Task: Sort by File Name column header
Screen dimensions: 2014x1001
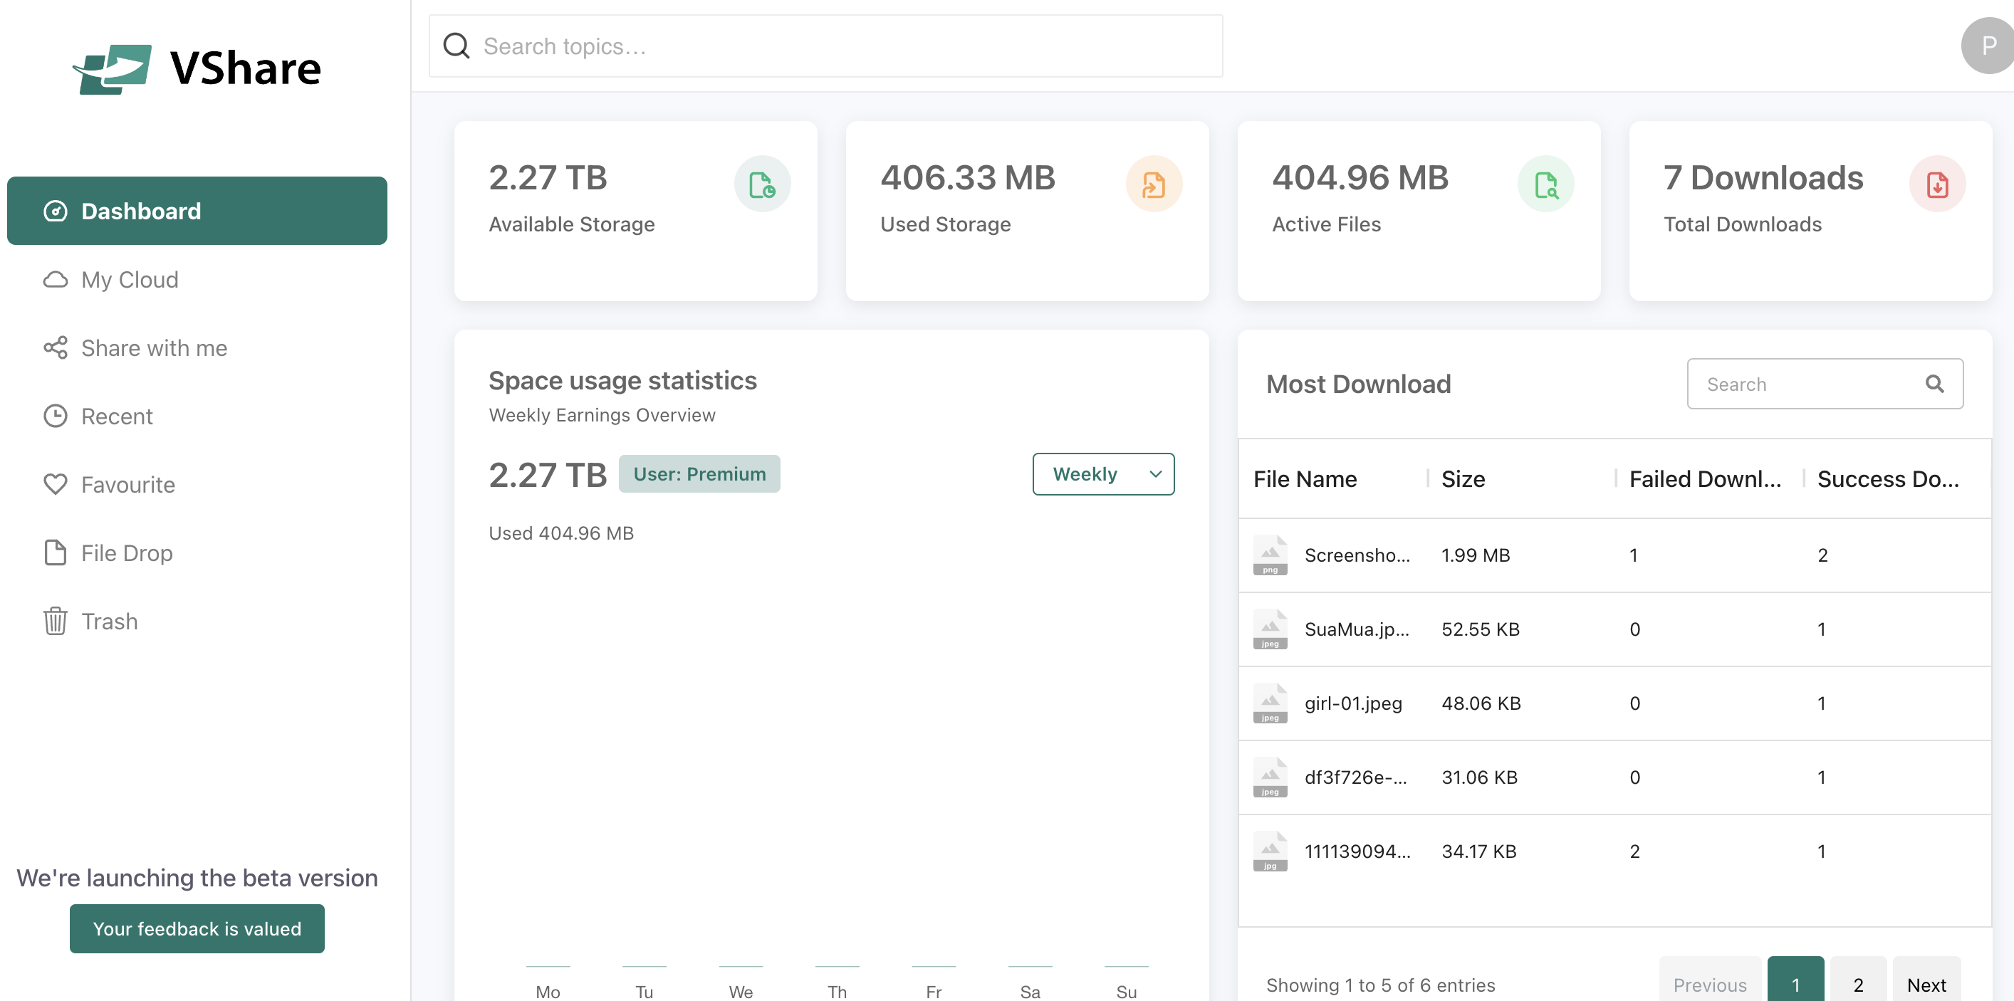Action: click(x=1305, y=479)
